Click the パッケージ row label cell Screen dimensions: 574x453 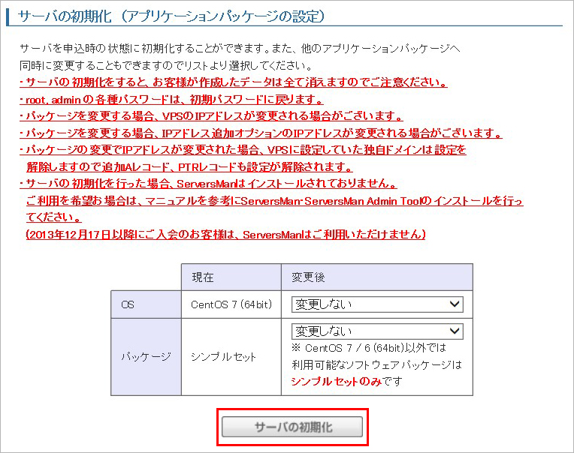point(146,357)
